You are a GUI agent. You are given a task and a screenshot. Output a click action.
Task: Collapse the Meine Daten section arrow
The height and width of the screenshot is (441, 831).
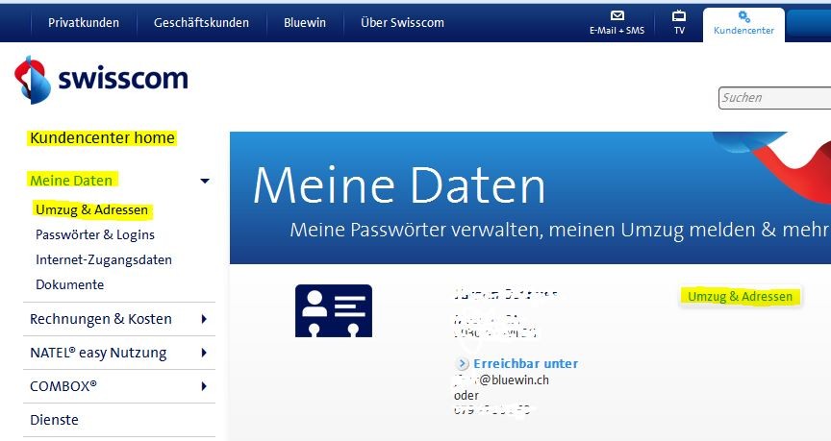204,181
